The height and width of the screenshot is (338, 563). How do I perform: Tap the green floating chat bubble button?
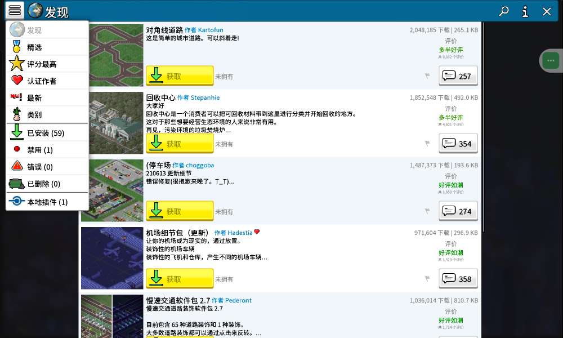(x=551, y=61)
